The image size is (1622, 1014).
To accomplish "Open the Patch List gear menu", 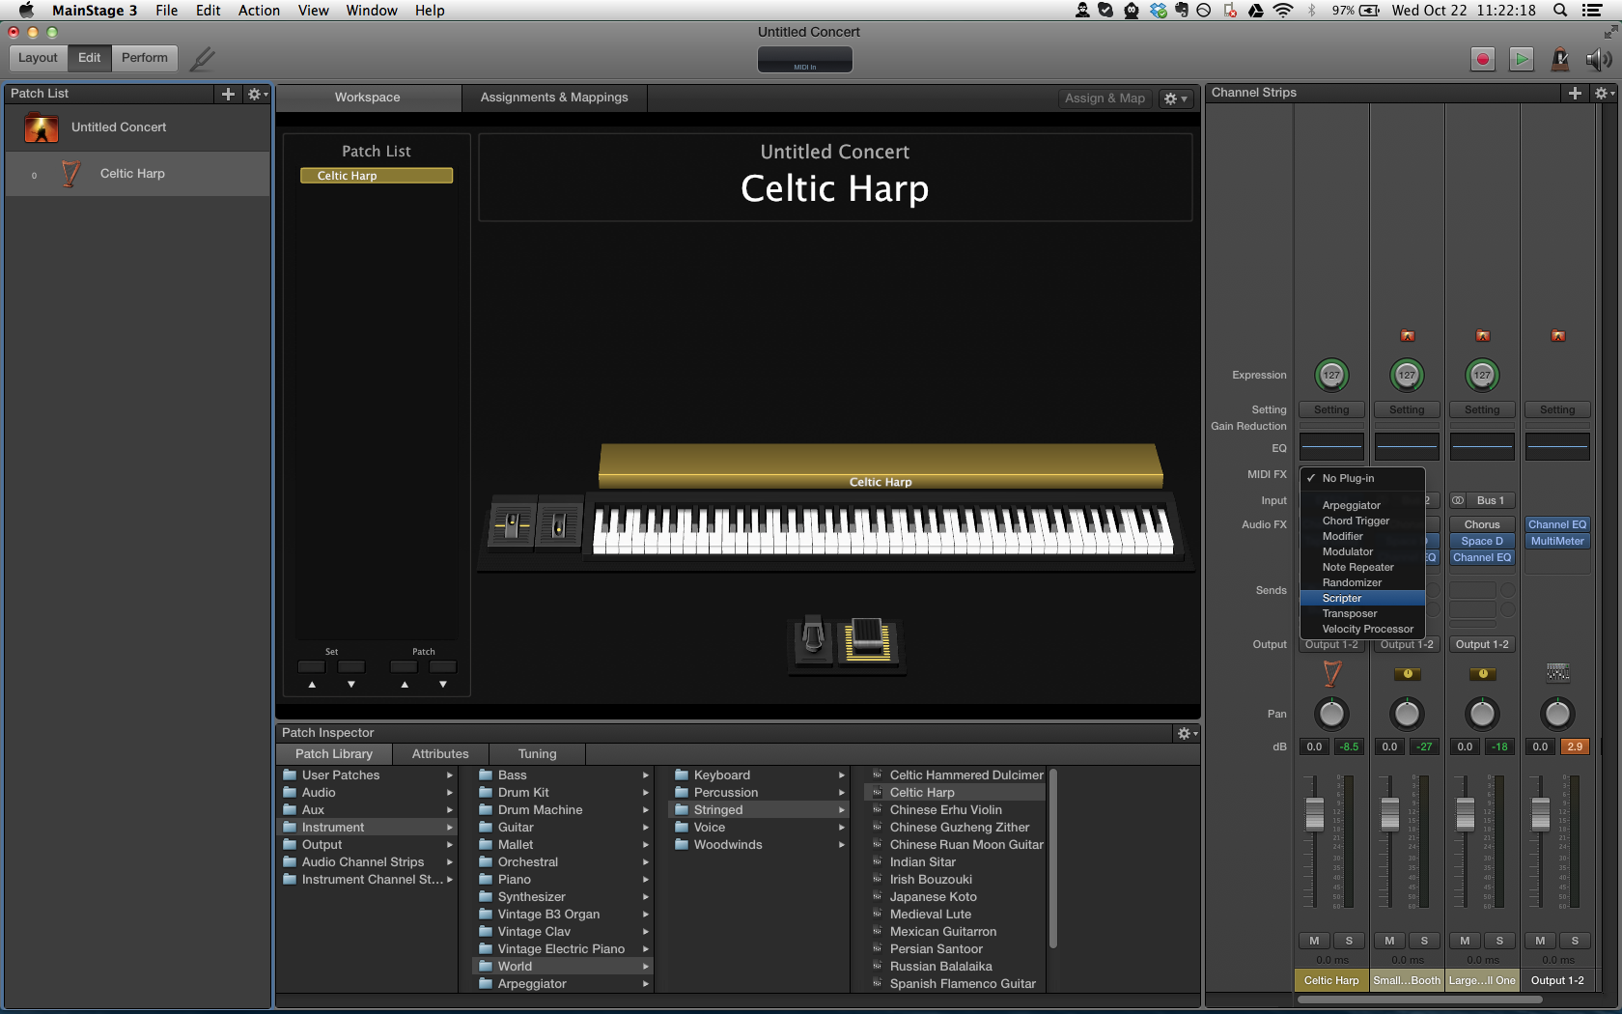I will (x=257, y=94).
